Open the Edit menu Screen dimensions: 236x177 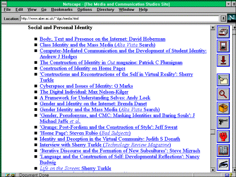pyautogui.click(x=19, y=9)
